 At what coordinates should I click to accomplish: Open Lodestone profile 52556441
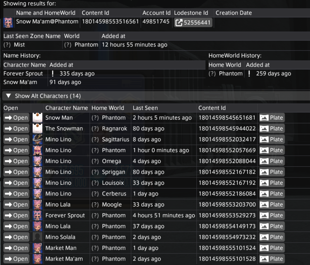193,22
